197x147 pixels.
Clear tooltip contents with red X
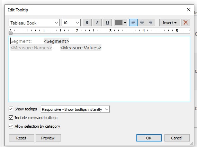click(x=186, y=23)
